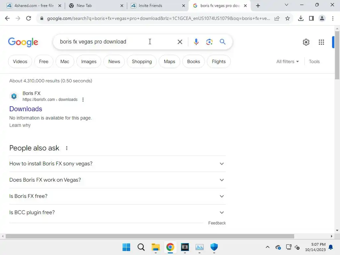Close the Invite Friends tab

183,6
